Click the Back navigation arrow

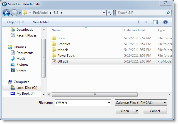pyautogui.click(x=7, y=13)
